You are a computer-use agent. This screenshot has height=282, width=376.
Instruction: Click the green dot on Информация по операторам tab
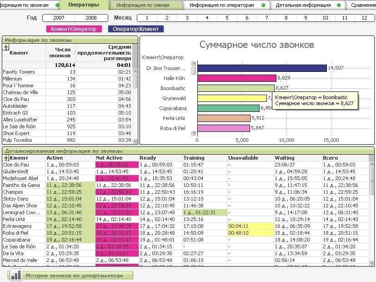pyautogui.click(x=263, y=5)
